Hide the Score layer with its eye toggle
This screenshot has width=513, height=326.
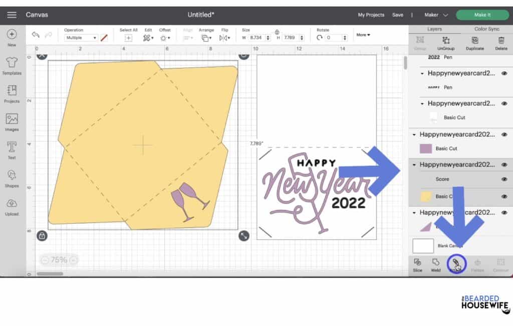tap(504, 179)
